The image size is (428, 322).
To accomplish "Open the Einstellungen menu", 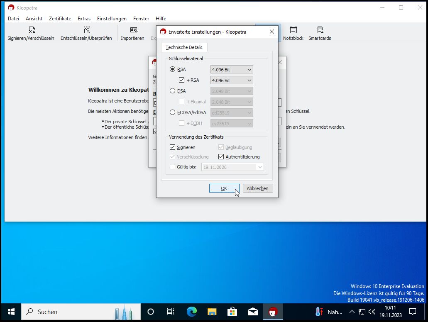I will tap(112, 19).
